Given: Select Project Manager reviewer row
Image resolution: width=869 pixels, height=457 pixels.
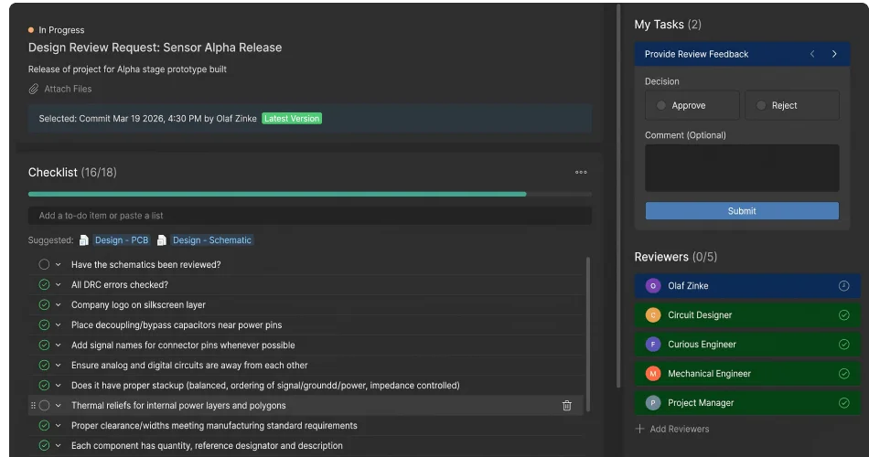Looking at the screenshot, I should (x=747, y=403).
